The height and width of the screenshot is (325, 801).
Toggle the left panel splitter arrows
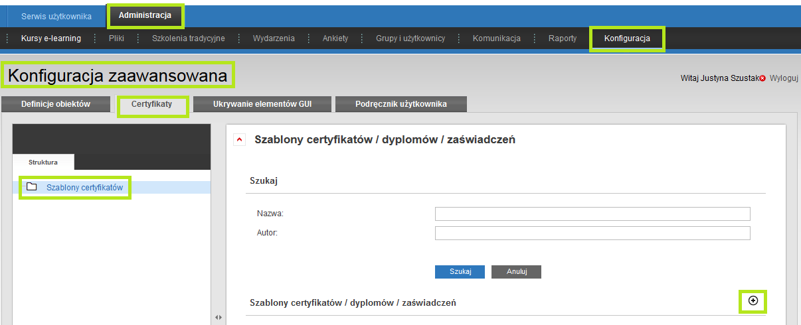[219, 318]
